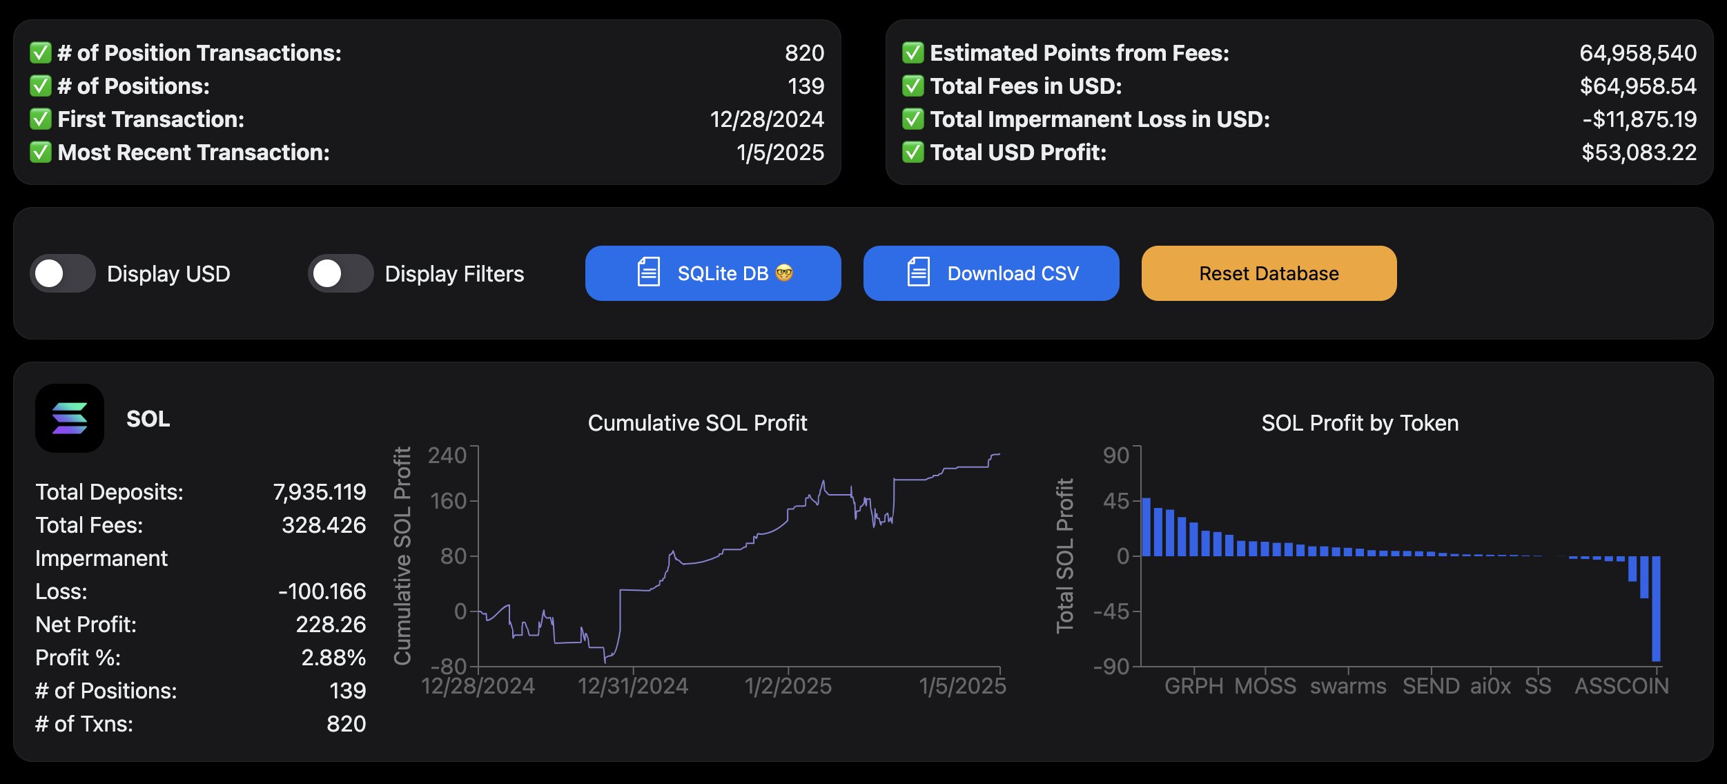
Task: Click the # of Txns value in SOL panel
Action: point(346,724)
